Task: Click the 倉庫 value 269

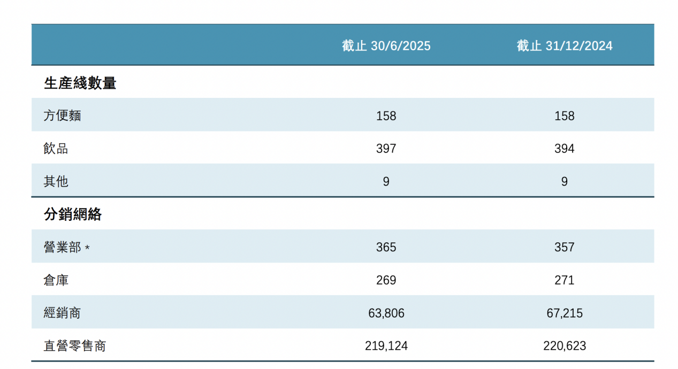Action: coord(386,280)
